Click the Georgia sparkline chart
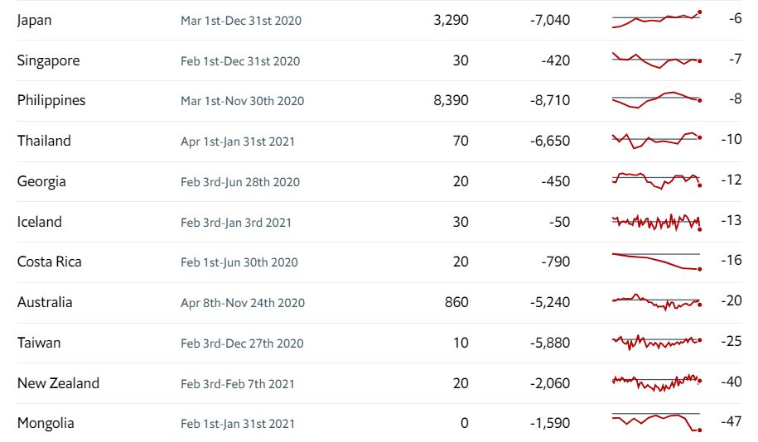The width and height of the screenshot is (758, 442). coord(656,180)
